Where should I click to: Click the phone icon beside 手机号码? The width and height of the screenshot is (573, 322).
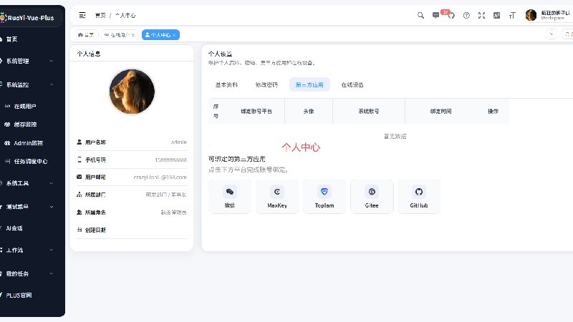pyautogui.click(x=79, y=160)
